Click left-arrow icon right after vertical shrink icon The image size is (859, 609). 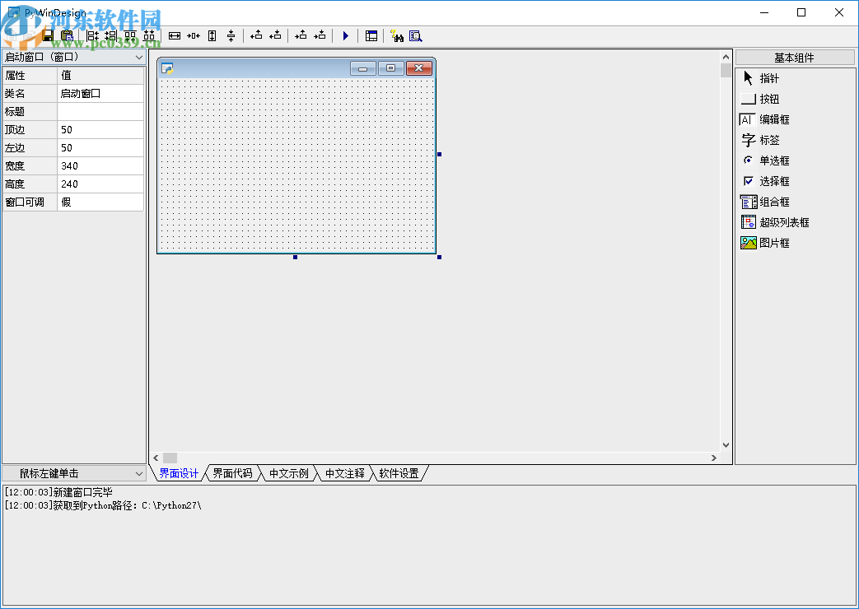coord(256,35)
